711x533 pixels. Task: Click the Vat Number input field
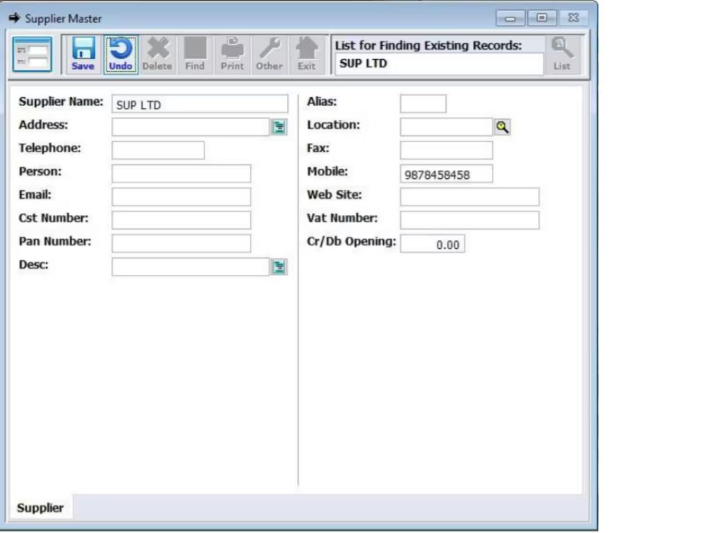point(470,220)
